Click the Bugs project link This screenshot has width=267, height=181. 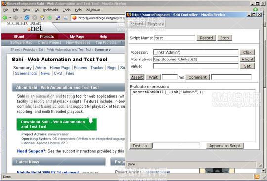(x=112, y=68)
